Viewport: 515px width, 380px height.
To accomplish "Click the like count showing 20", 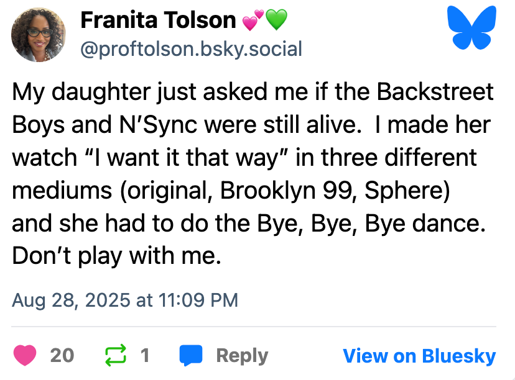I will pyautogui.click(x=62, y=355).
